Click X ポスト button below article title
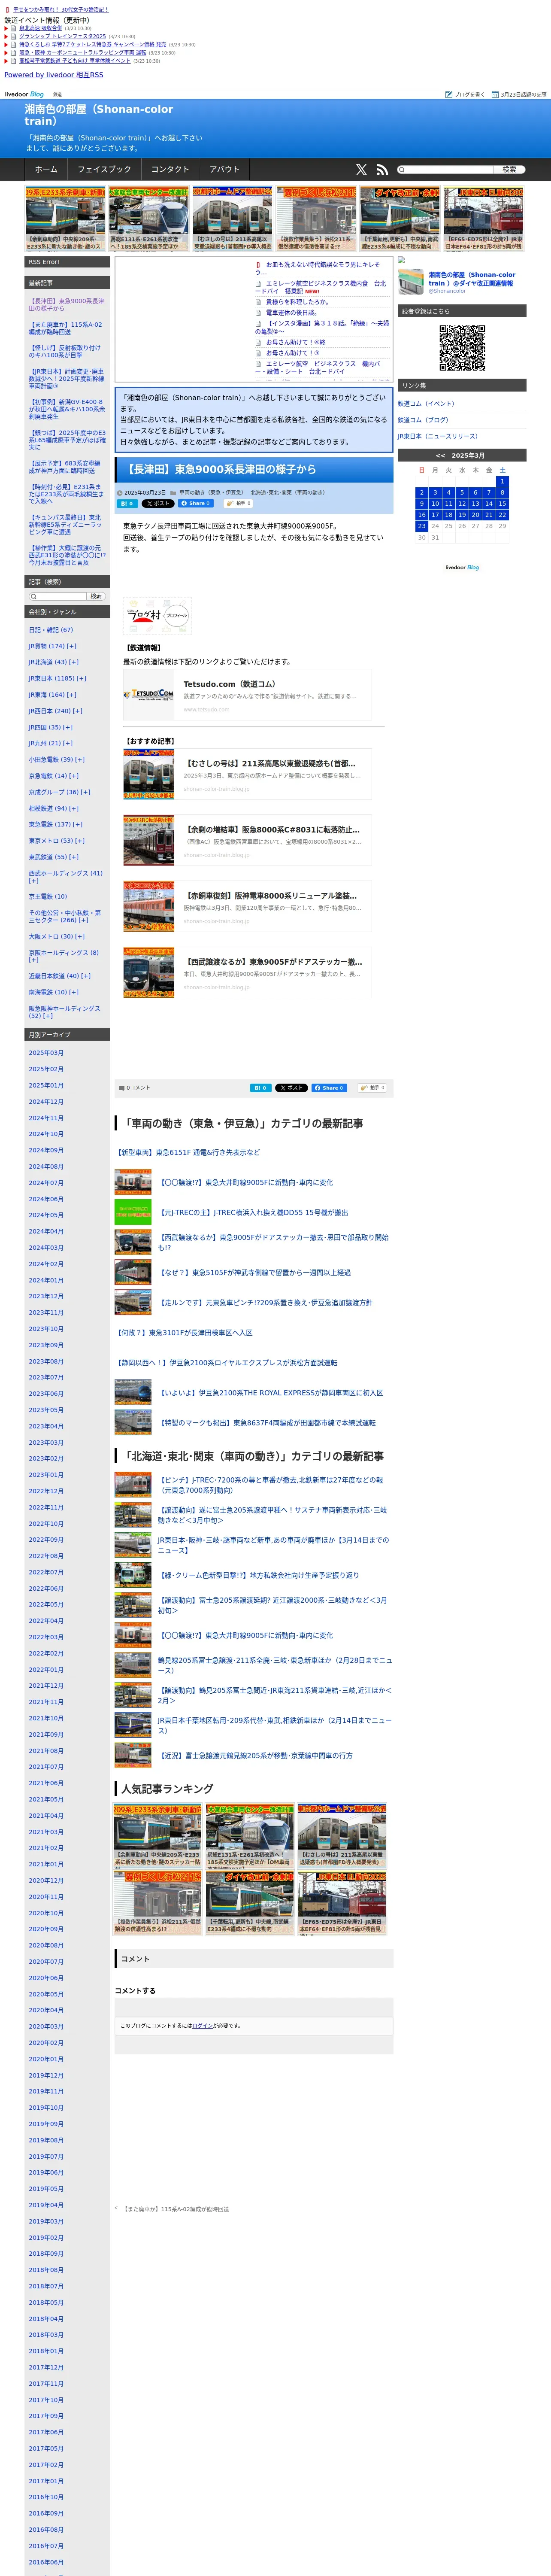The width and height of the screenshot is (551, 2576). pyautogui.click(x=157, y=504)
